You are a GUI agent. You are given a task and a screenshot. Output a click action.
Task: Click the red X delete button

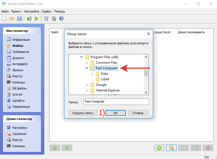point(208,148)
